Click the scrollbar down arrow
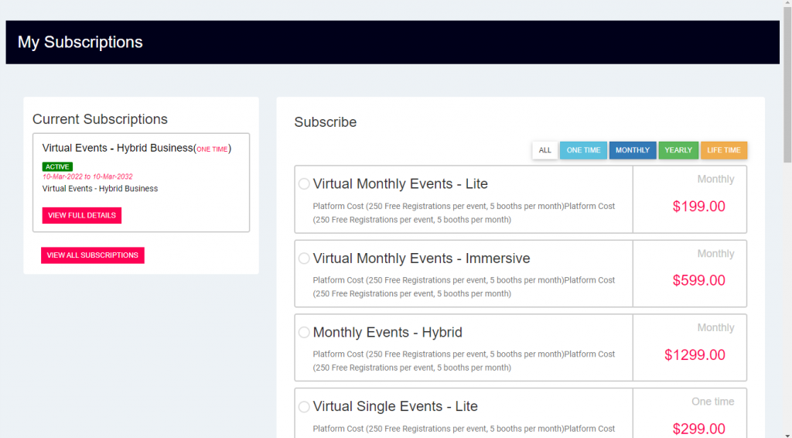Image resolution: width=792 pixels, height=438 pixels. click(x=787, y=435)
